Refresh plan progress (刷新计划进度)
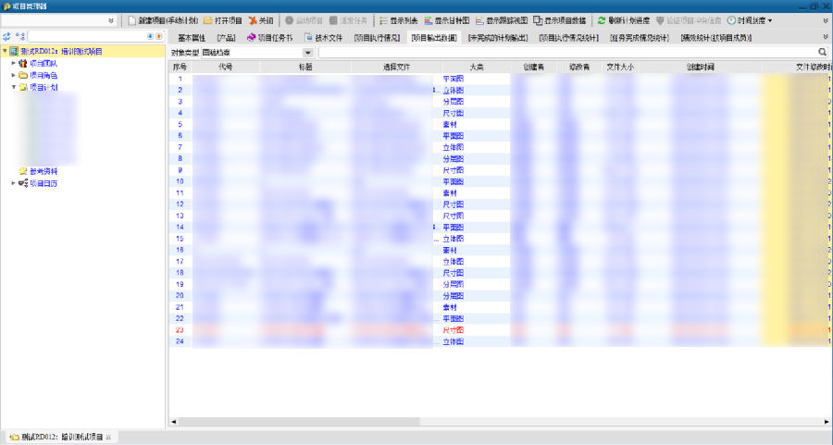The height and width of the screenshot is (445, 833). pos(624,20)
